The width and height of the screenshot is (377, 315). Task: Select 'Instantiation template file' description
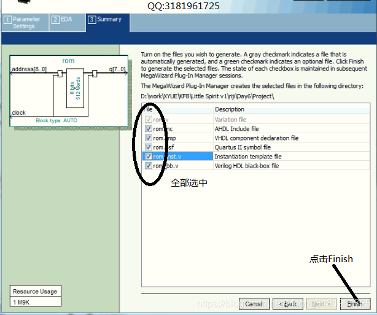point(248,157)
